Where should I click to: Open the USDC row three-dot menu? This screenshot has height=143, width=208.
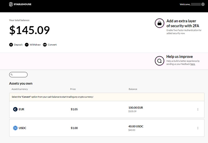198,128
